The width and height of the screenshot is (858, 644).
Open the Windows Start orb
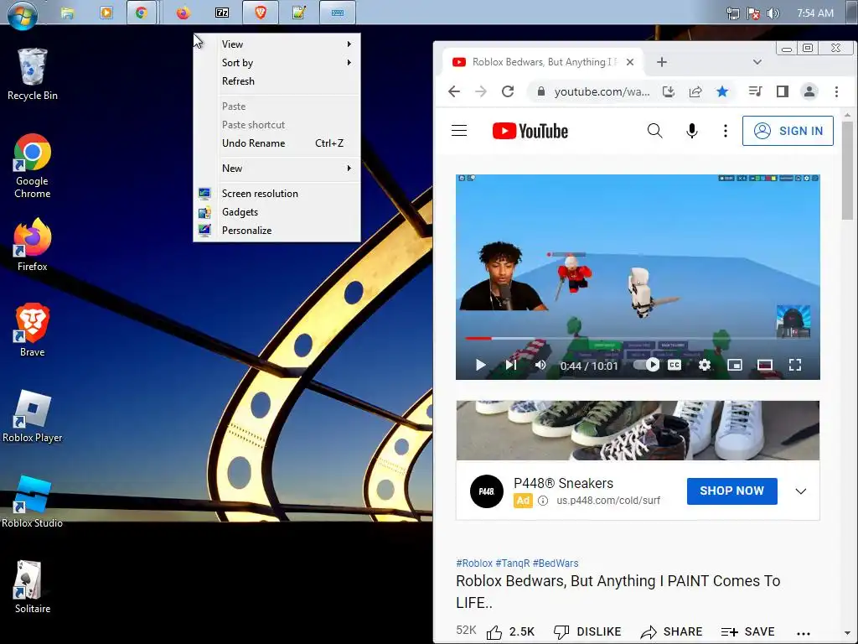click(x=23, y=13)
